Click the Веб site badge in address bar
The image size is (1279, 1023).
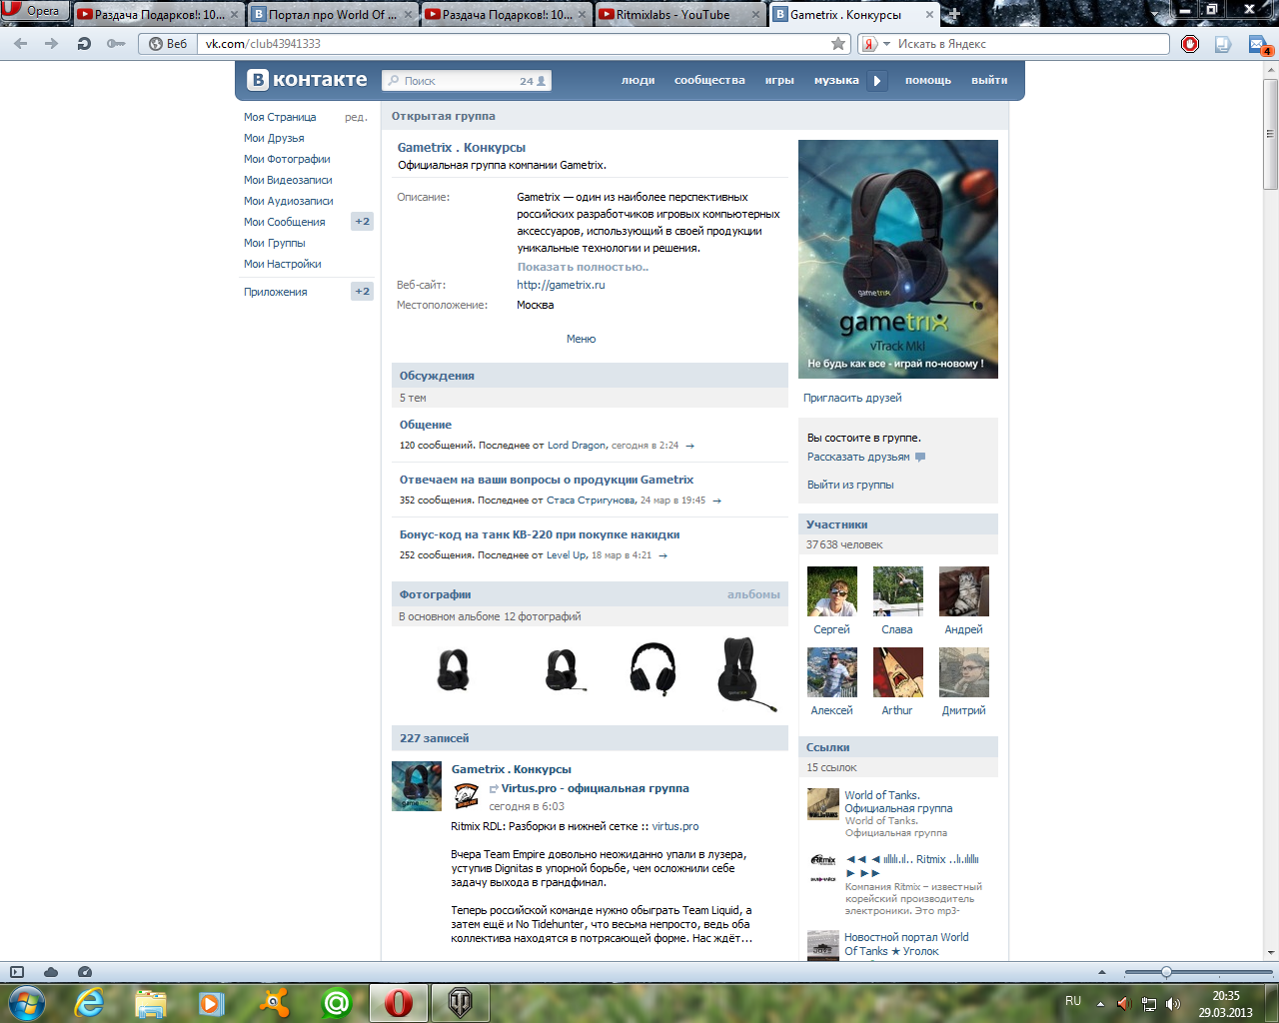point(167,44)
